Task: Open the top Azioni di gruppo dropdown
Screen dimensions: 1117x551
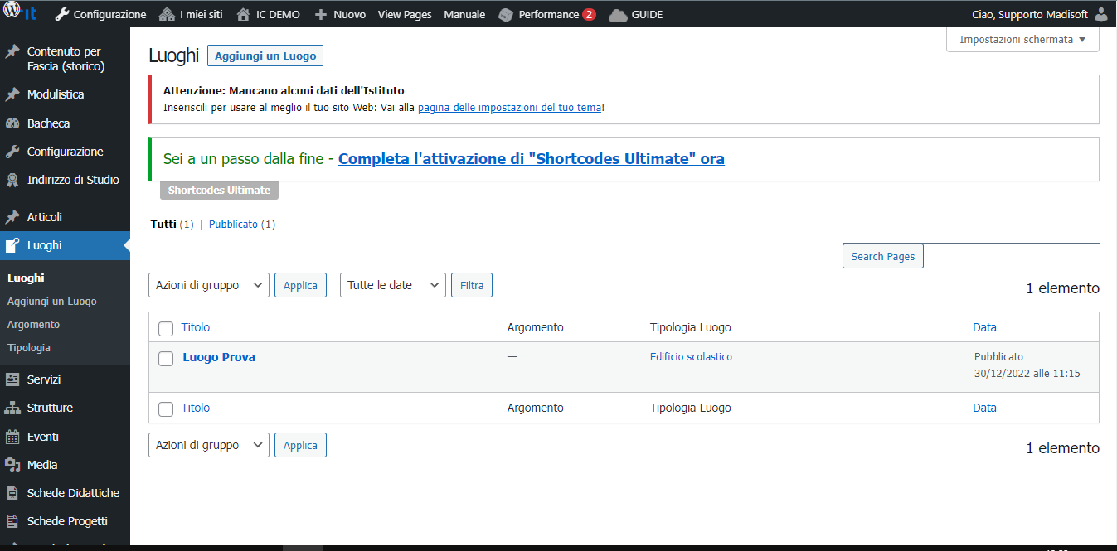Action: [209, 285]
